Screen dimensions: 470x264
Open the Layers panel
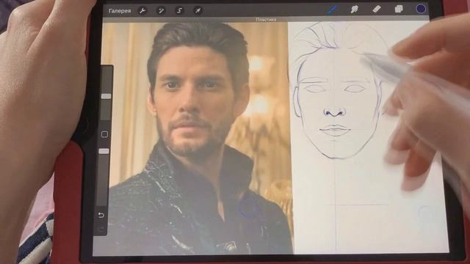(399, 9)
